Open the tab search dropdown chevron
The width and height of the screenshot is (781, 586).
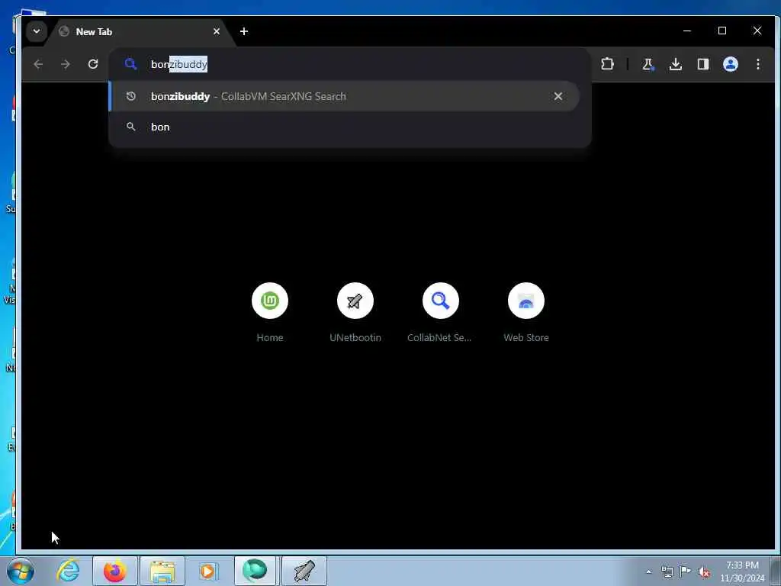click(37, 31)
